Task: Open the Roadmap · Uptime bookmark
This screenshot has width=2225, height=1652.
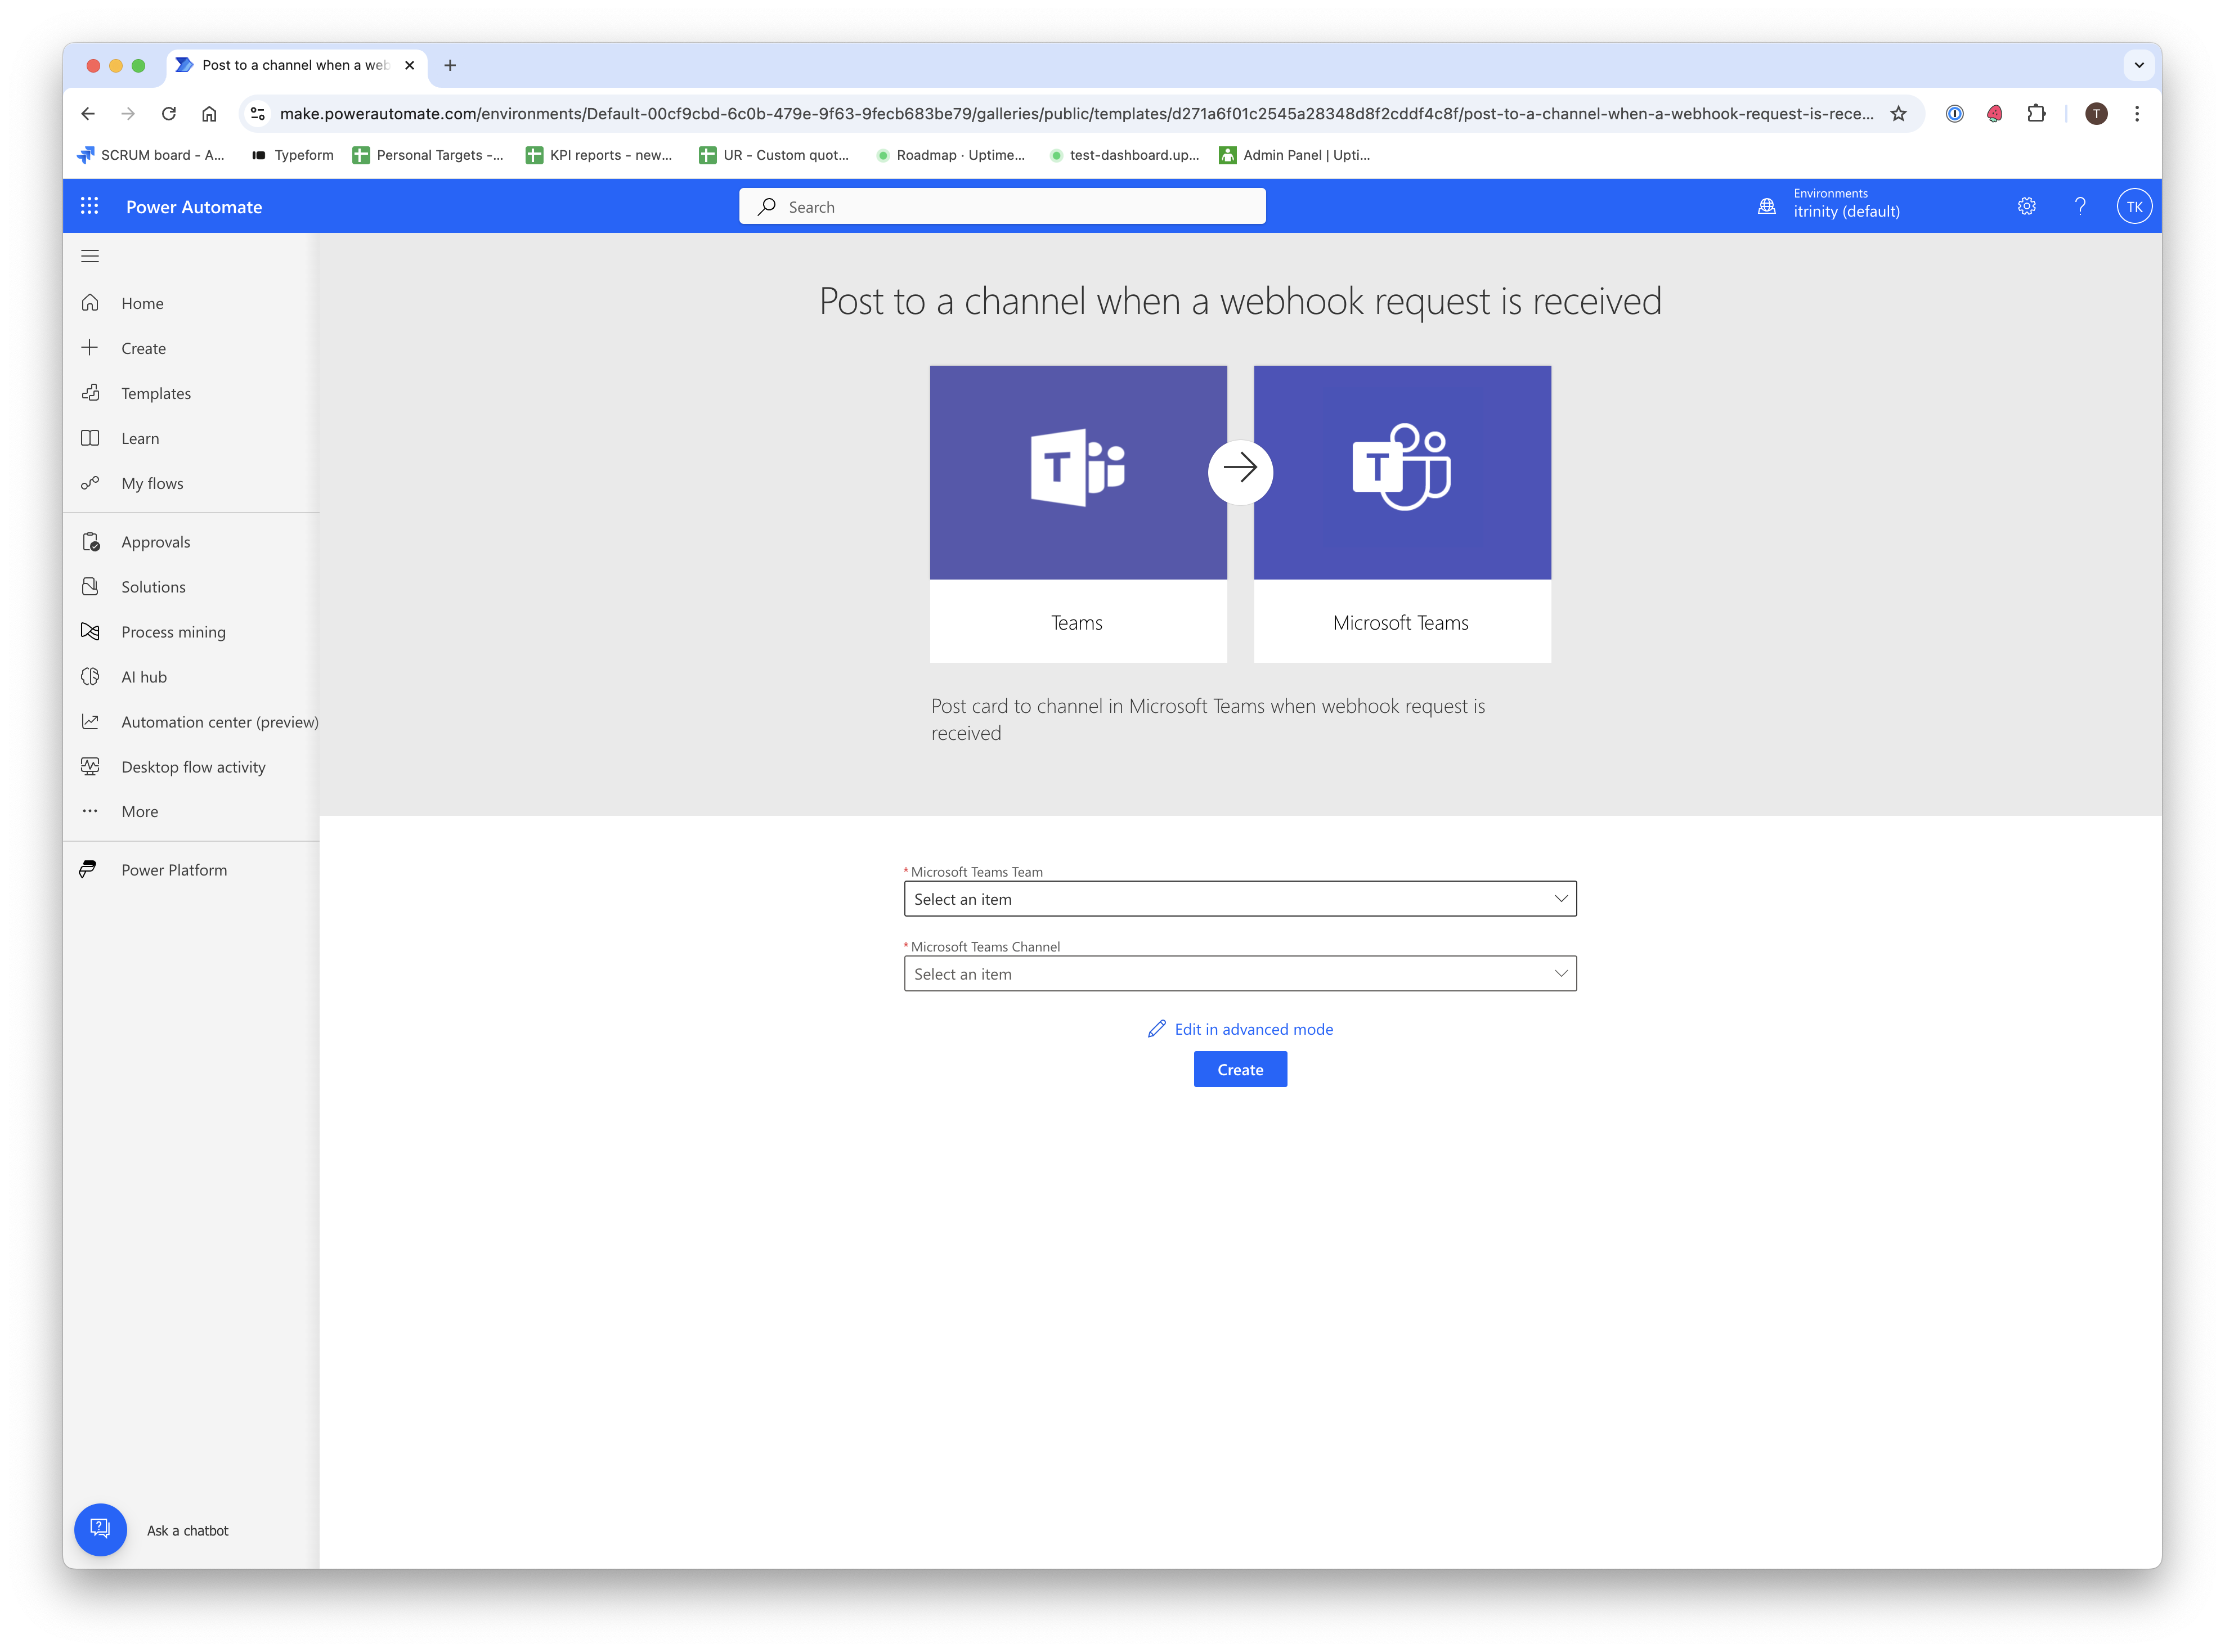Action: tap(950, 155)
